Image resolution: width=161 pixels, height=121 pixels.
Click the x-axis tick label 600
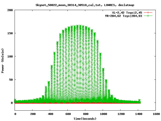68,114
